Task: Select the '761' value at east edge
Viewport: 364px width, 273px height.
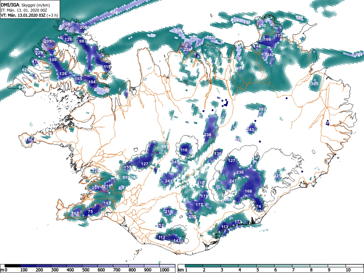Action: tap(359, 55)
